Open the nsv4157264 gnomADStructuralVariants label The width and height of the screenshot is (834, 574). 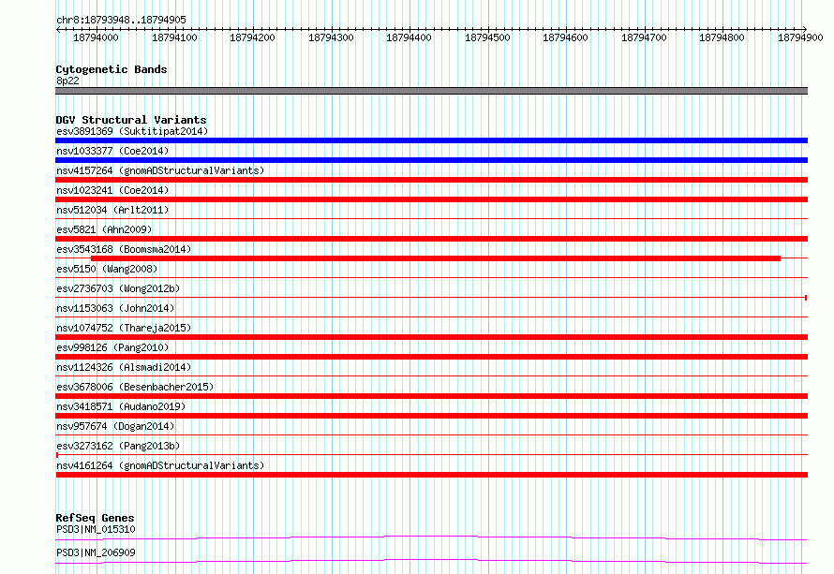[160, 170]
